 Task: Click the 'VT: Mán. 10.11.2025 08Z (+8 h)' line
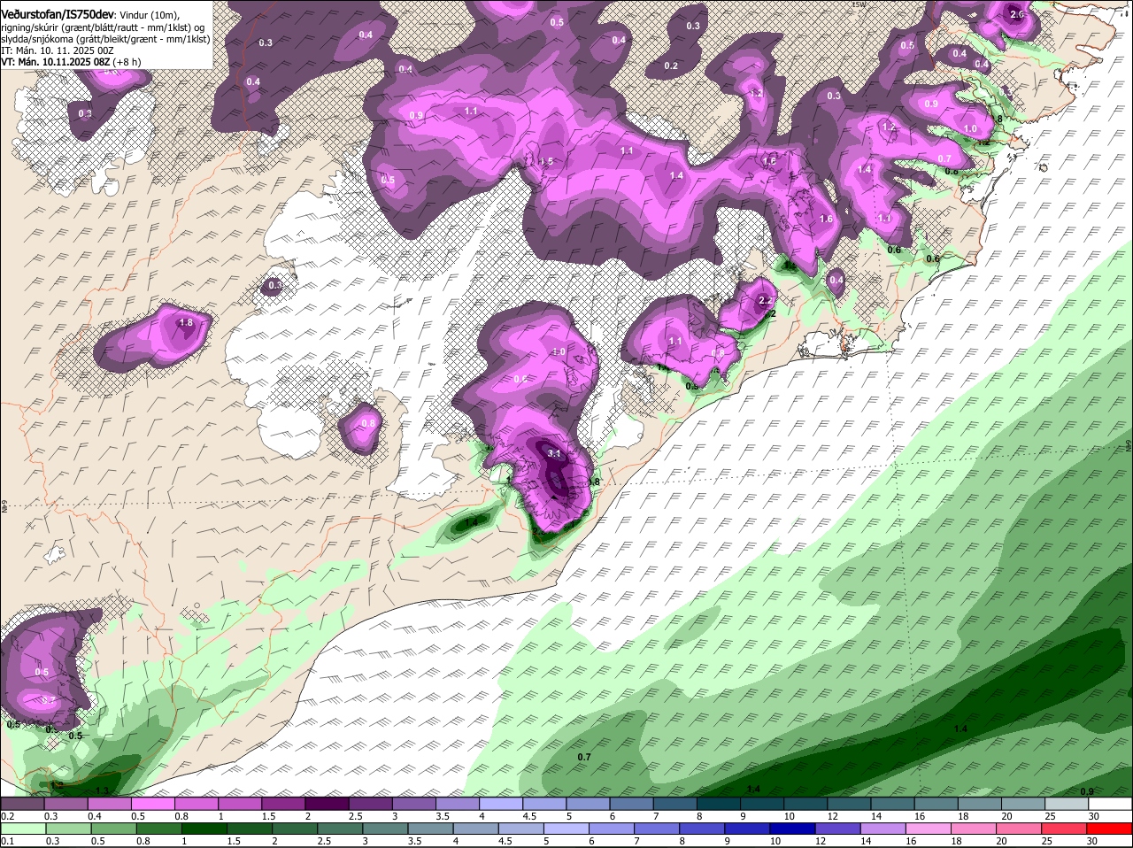tap(71, 62)
